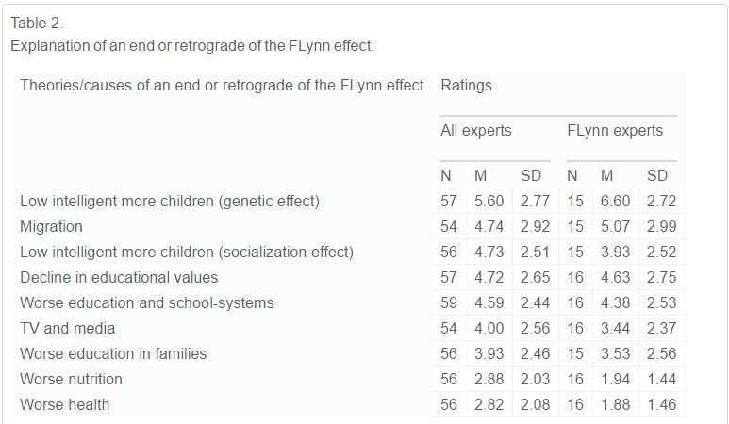Click the 'Table 2.' caption label
Viewport: 729px width, 424px height.
coord(37,23)
